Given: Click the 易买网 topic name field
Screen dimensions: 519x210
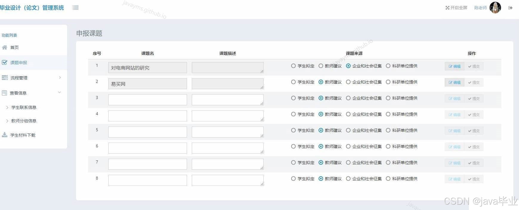Looking at the screenshot, I should click(148, 84).
